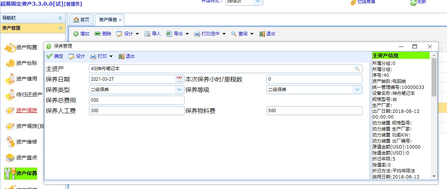
Task: Click the 保养总费用 input field
Action: [137, 100]
